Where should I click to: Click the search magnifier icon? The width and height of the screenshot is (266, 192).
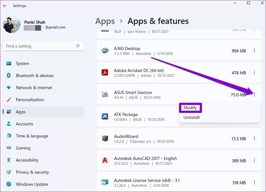point(78,46)
